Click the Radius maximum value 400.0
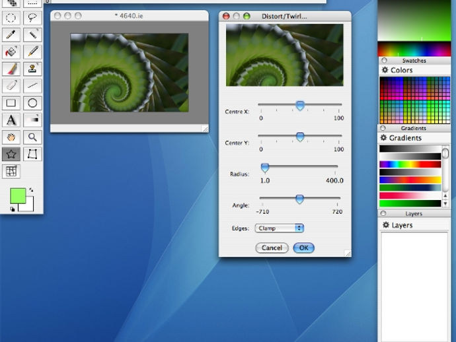 click(x=334, y=180)
